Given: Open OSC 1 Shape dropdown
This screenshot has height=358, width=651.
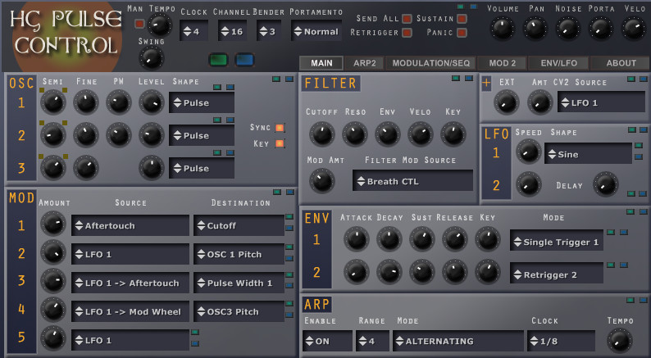Looking at the screenshot, I should pos(202,102).
